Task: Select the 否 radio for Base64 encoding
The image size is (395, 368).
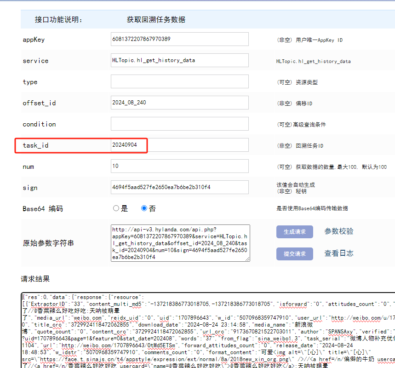Action: click(144, 208)
